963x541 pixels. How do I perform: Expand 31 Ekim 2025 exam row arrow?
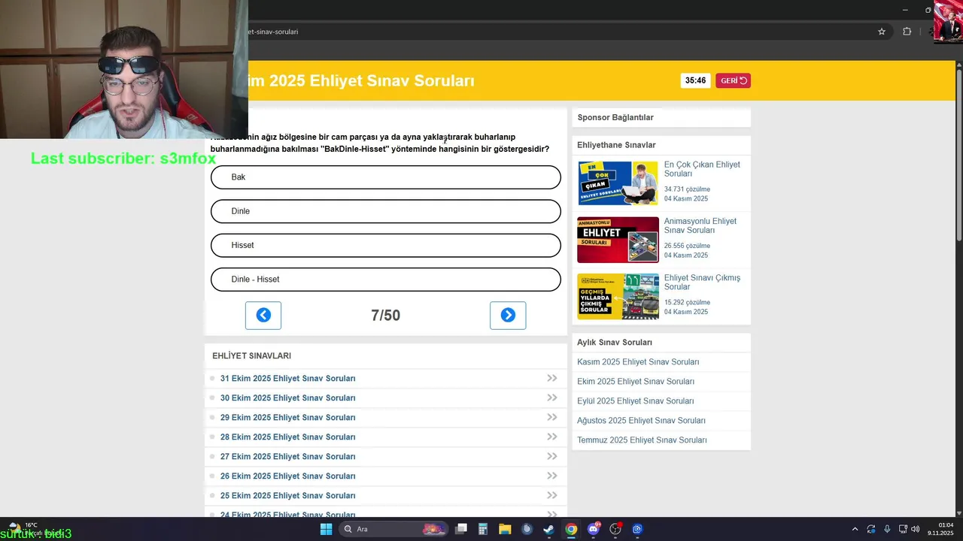click(552, 379)
